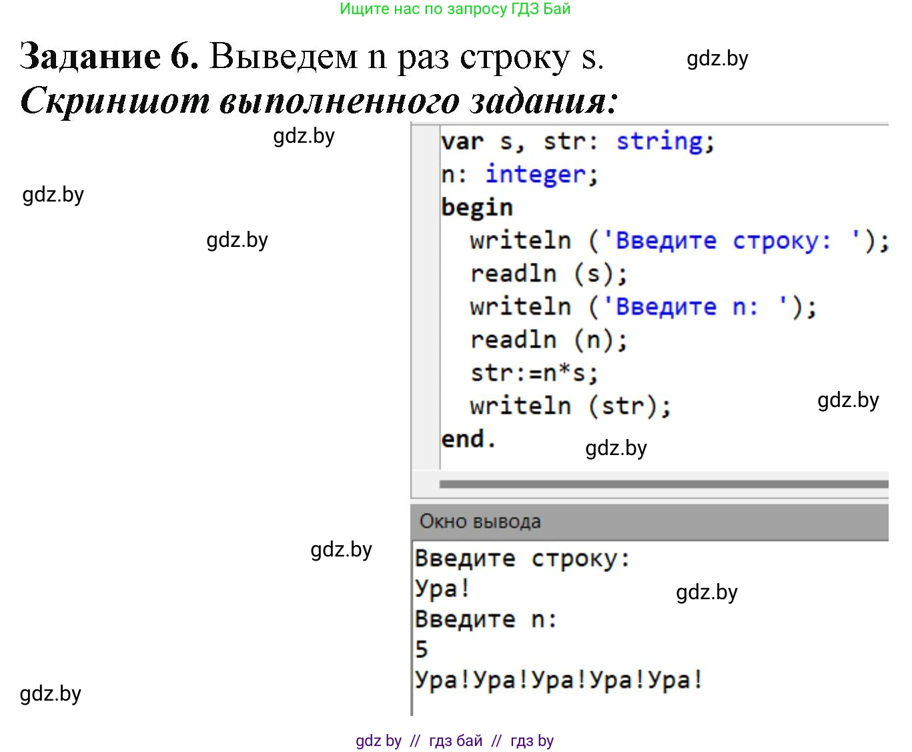Click the statement "str:=n*s;"
The height and width of the screenshot is (752, 912).
pos(534,373)
